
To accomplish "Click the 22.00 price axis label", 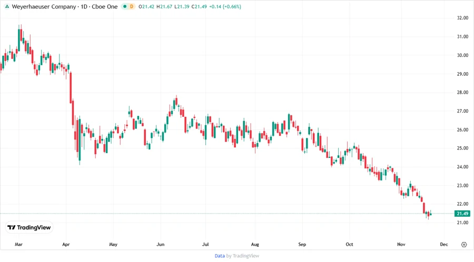I will tap(462, 204).
